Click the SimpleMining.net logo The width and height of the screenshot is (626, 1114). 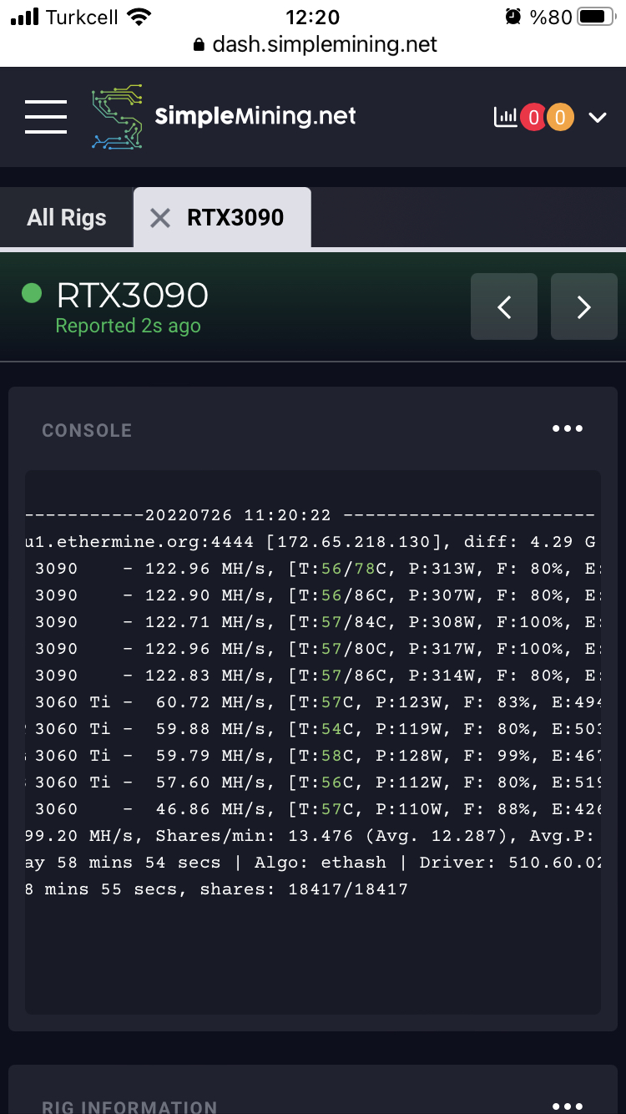click(224, 117)
